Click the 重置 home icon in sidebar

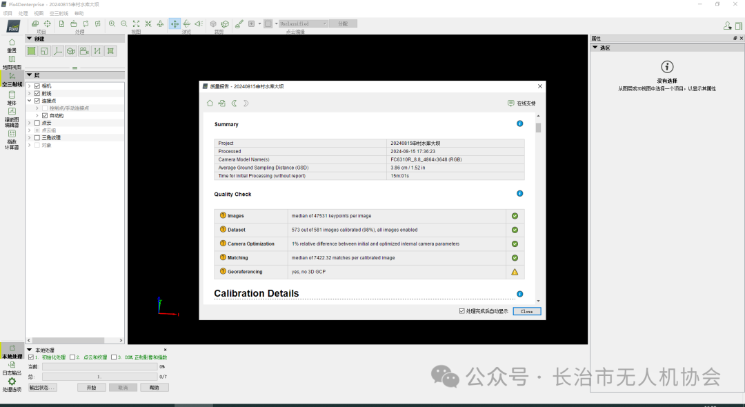pyautogui.click(x=12, y=46)
